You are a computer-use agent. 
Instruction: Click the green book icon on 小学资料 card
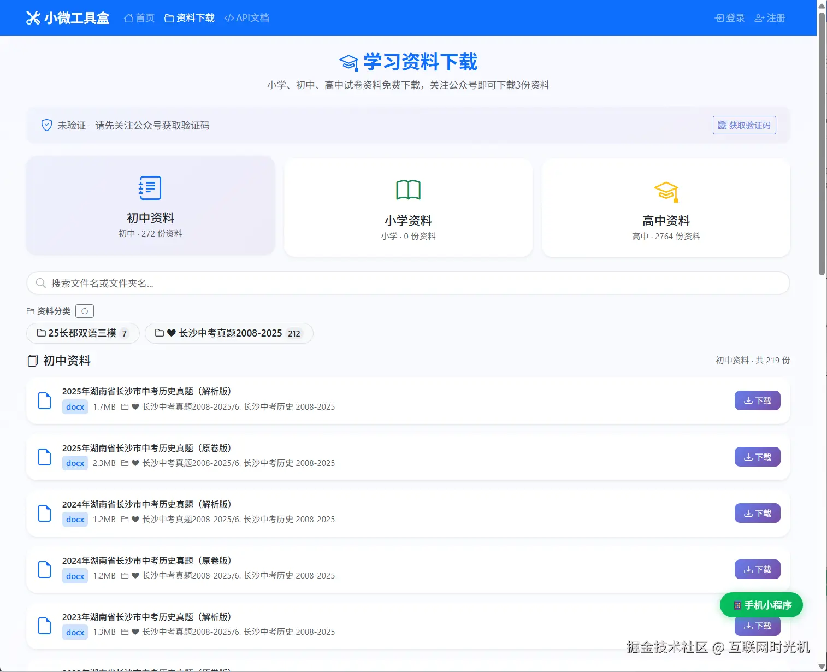pos(408,190)
